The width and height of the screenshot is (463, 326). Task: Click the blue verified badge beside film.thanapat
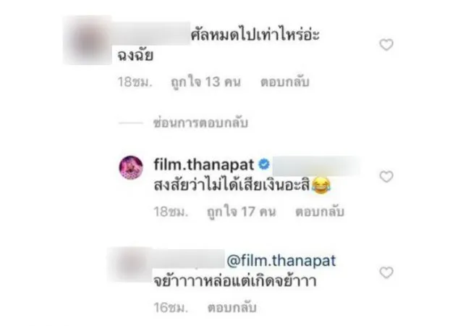263,164
